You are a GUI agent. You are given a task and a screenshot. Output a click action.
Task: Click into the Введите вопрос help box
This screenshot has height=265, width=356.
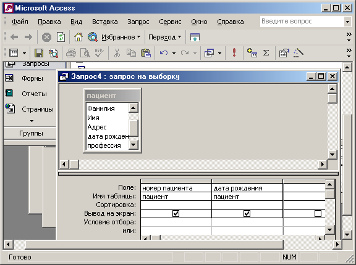tap(302, 22)
